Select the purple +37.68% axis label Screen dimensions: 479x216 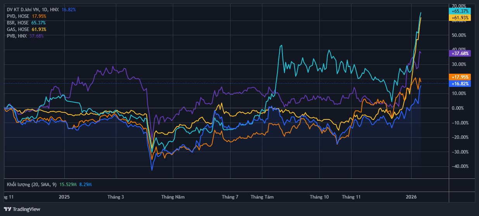[x=460, y=53]
